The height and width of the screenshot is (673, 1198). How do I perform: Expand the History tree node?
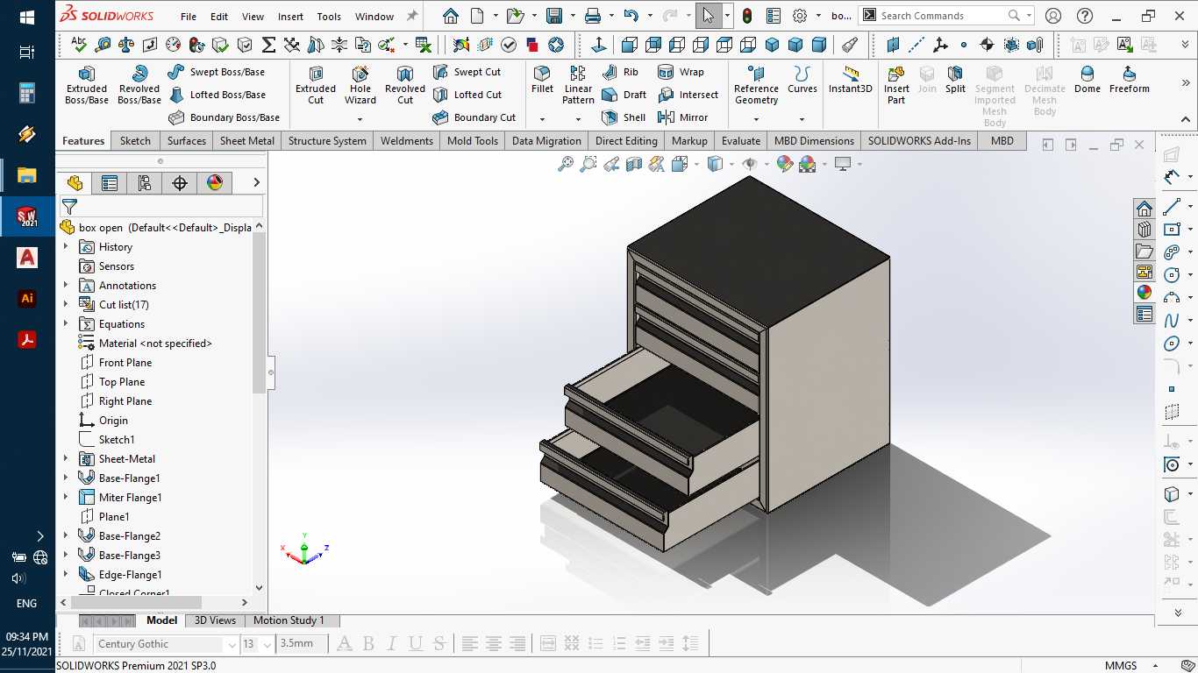[66, 247]
